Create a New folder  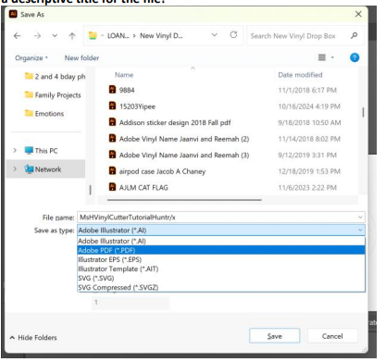(x=81, y=58)
